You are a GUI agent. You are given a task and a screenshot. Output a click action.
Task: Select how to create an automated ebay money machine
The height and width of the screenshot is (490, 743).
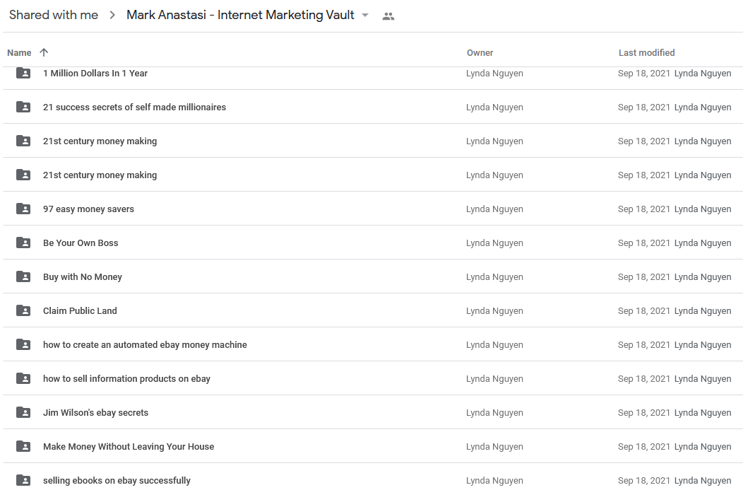click(145, 345)
